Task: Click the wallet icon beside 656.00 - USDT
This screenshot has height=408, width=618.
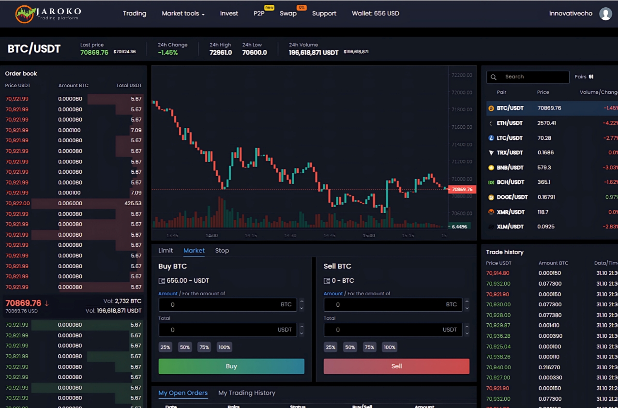Action: click(x=162, y=281)
